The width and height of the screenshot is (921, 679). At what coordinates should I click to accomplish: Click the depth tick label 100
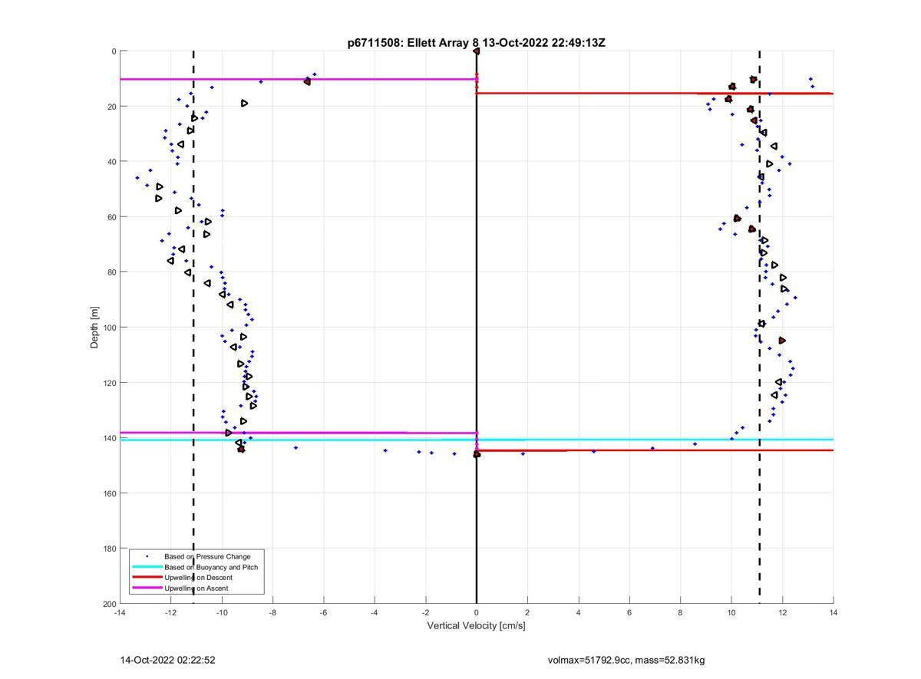point(109,328)
